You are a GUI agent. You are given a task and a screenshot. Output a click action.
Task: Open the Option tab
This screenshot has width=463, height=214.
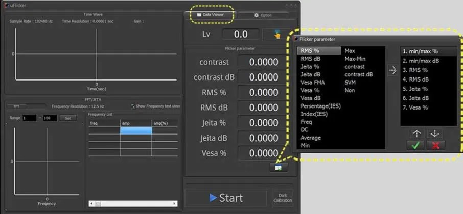tap(263, 15)
